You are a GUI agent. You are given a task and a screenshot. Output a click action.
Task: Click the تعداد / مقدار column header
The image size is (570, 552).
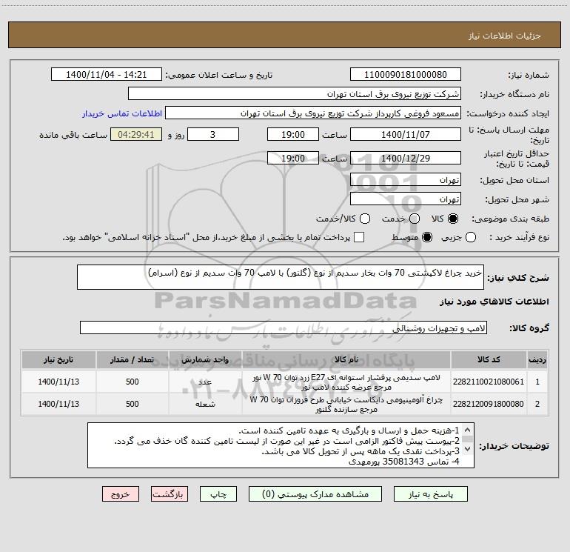point(132,359)
